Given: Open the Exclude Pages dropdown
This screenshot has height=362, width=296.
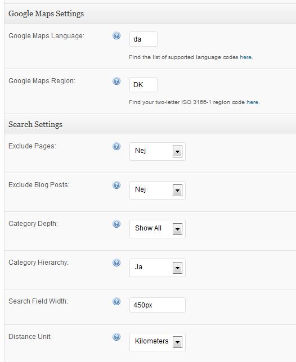Looking at the screenshot, I should 158,151.
